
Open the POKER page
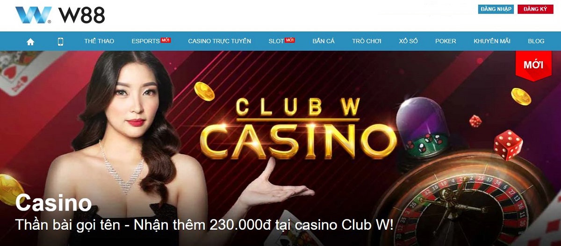point(446,41)
